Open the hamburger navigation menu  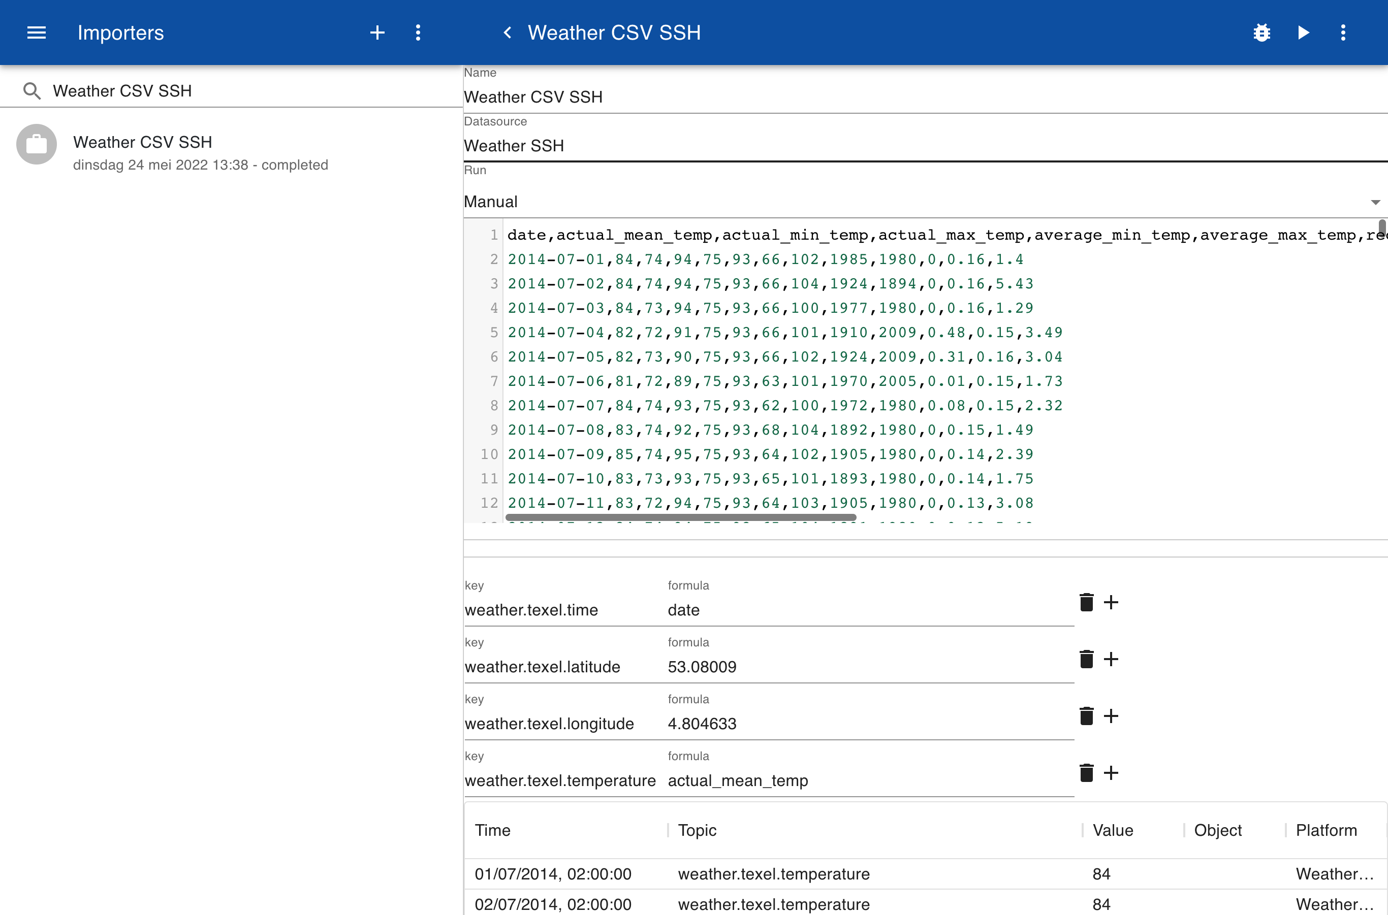pos(36,32)
